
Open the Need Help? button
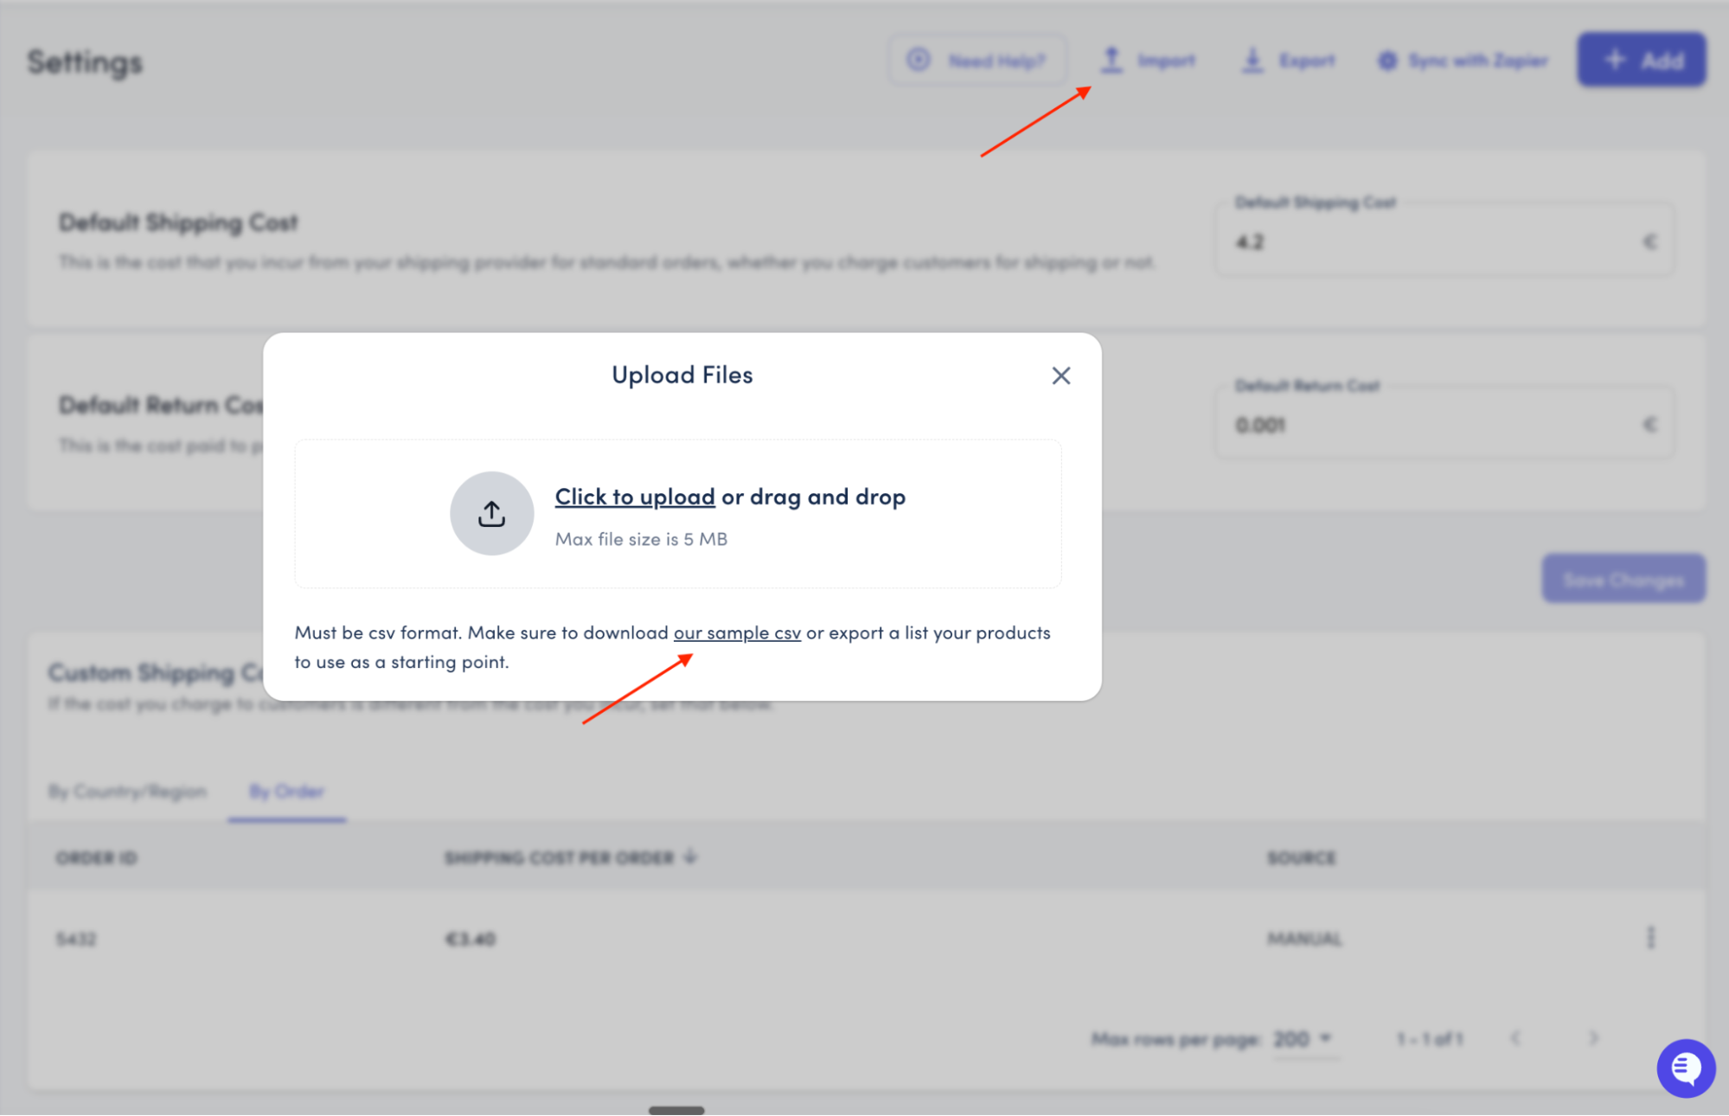tap(977, 61)
